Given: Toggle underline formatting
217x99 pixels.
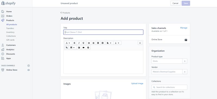Looking at the screenshot, I should tap(84, 43).
